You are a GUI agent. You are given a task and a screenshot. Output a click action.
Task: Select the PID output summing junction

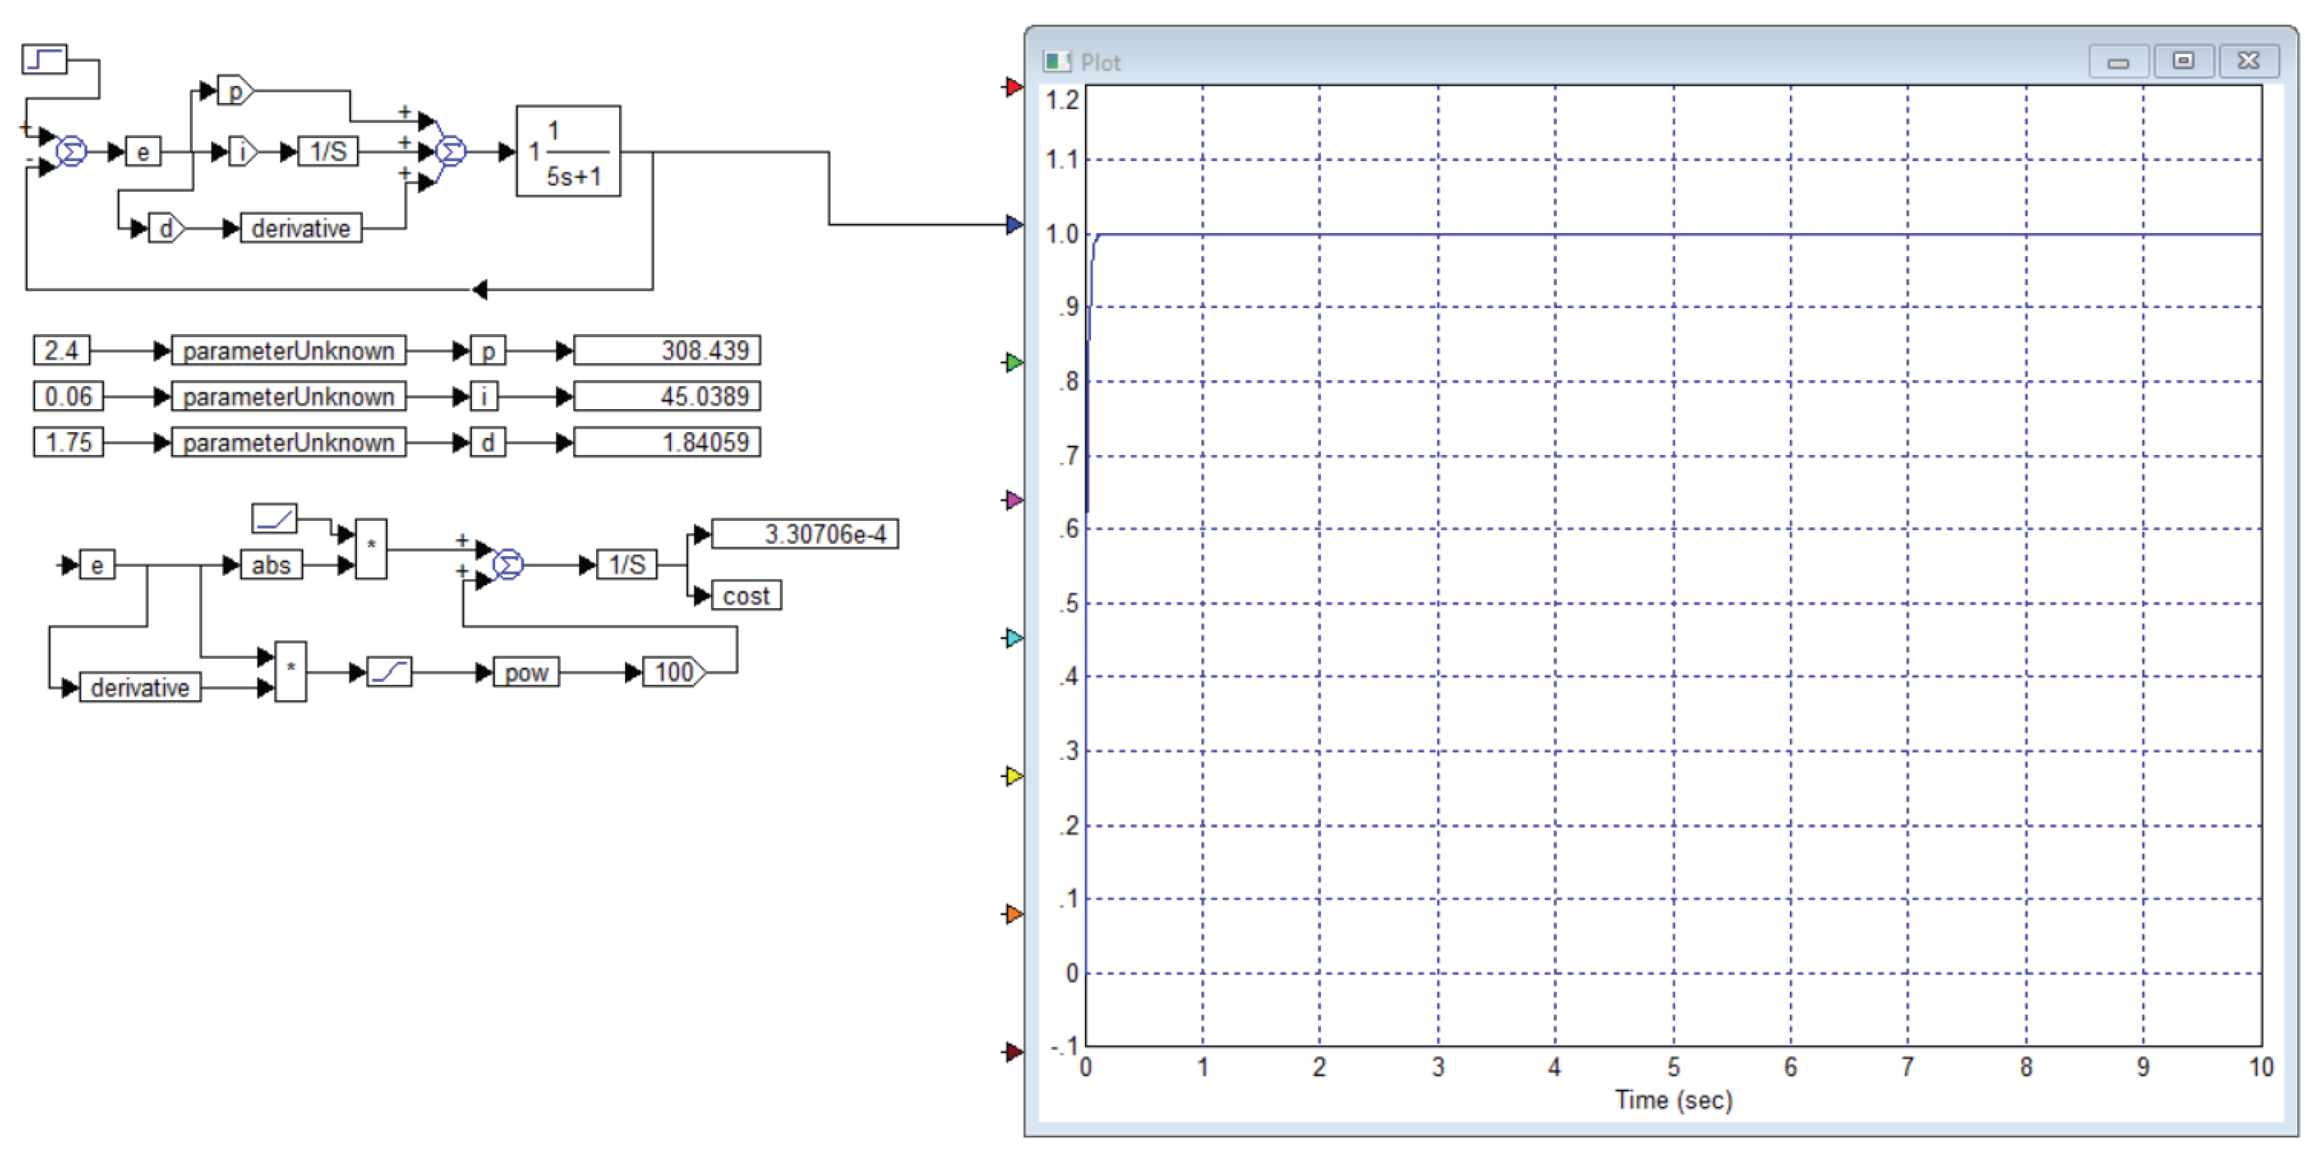pos(451,152)
